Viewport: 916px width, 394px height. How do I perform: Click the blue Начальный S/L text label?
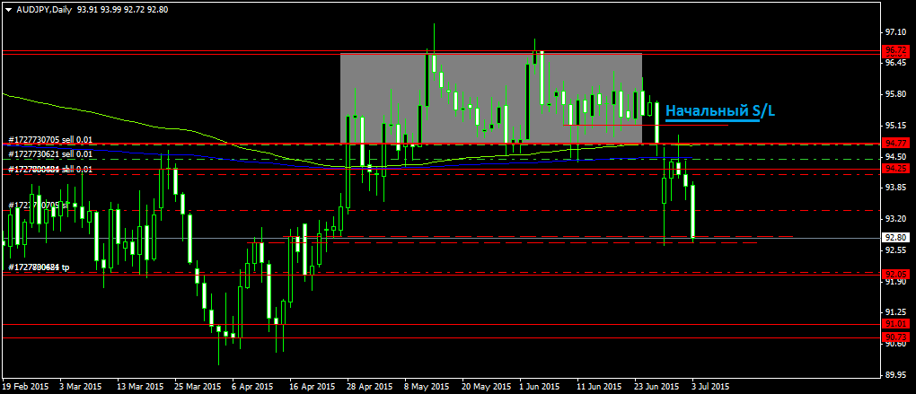(x=721, y=110)
